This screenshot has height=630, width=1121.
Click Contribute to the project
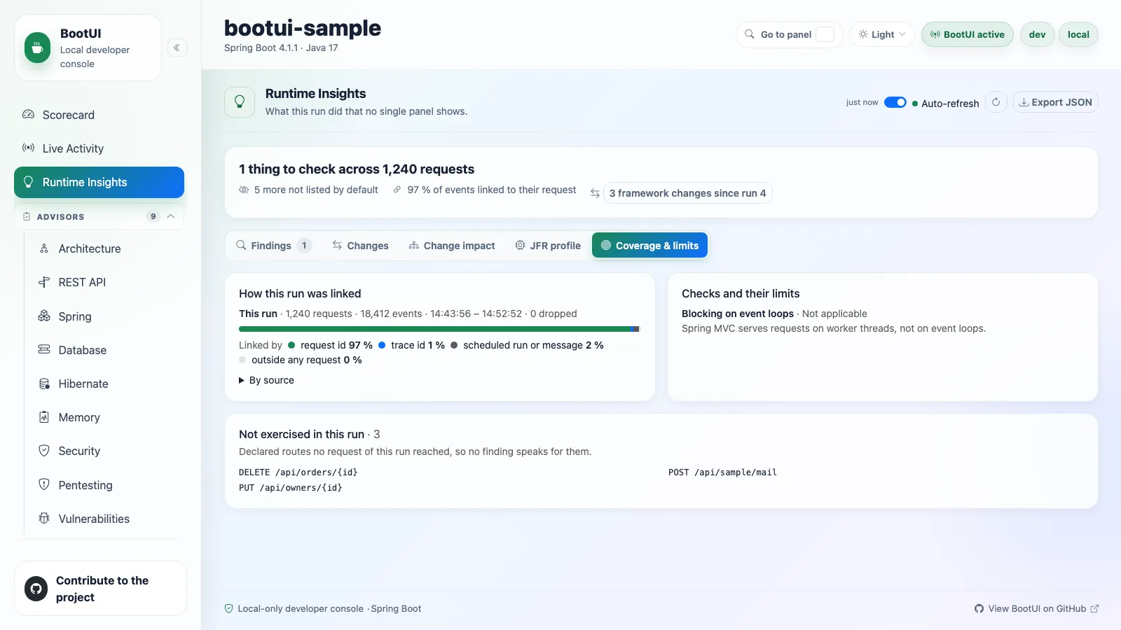pyautogui.click(x=100, y=589)
